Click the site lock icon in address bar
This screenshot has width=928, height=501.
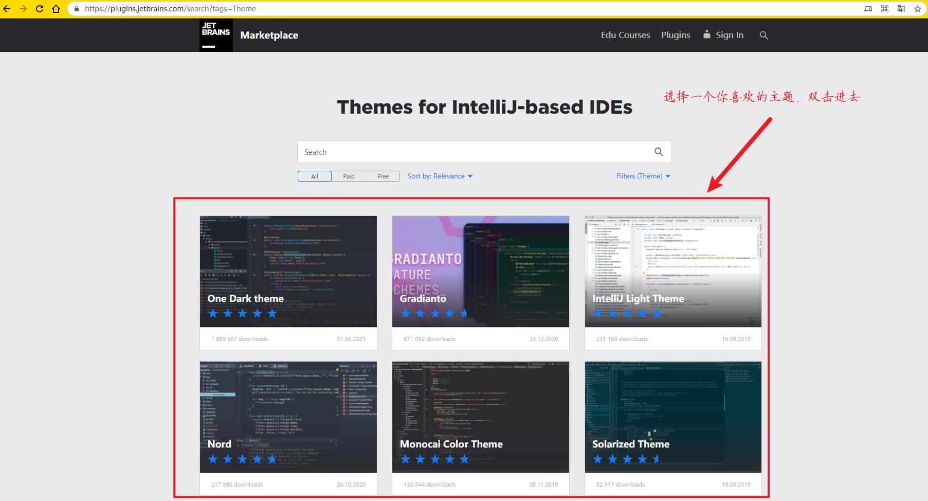[77, 9]
